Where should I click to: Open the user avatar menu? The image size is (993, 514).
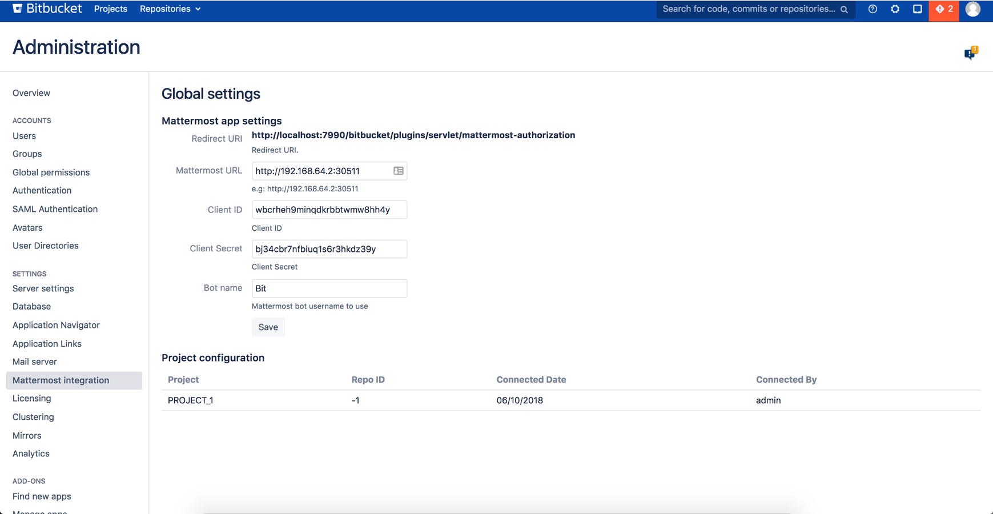coord(973,9)
